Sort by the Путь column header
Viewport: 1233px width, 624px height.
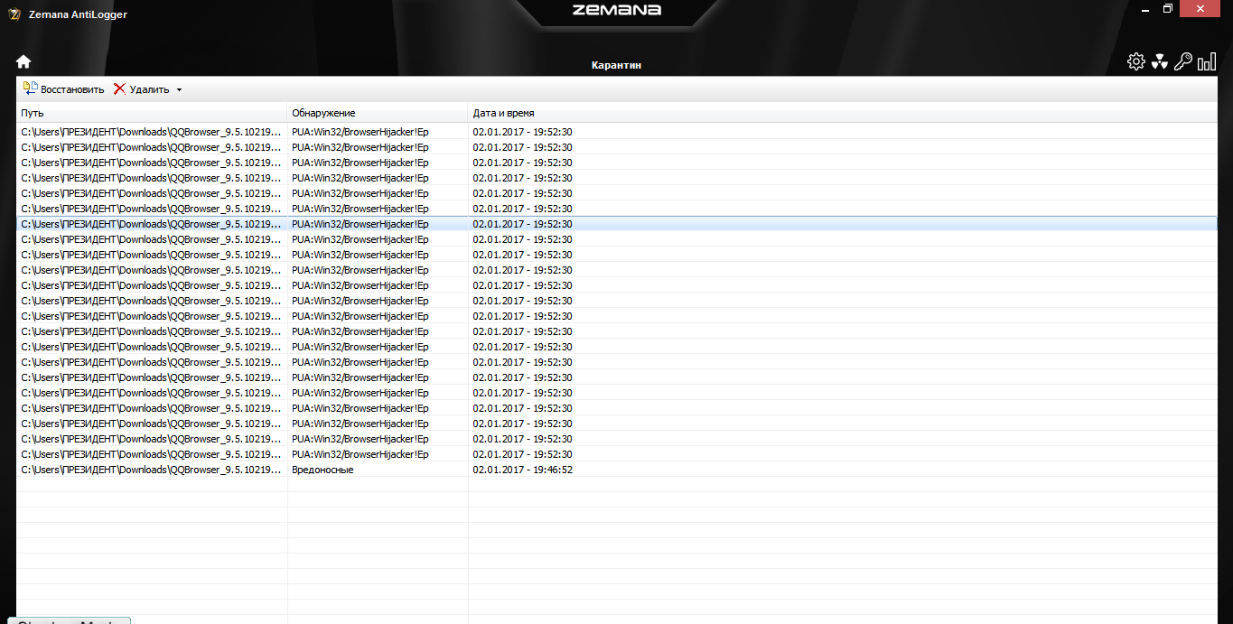point(152,113)
